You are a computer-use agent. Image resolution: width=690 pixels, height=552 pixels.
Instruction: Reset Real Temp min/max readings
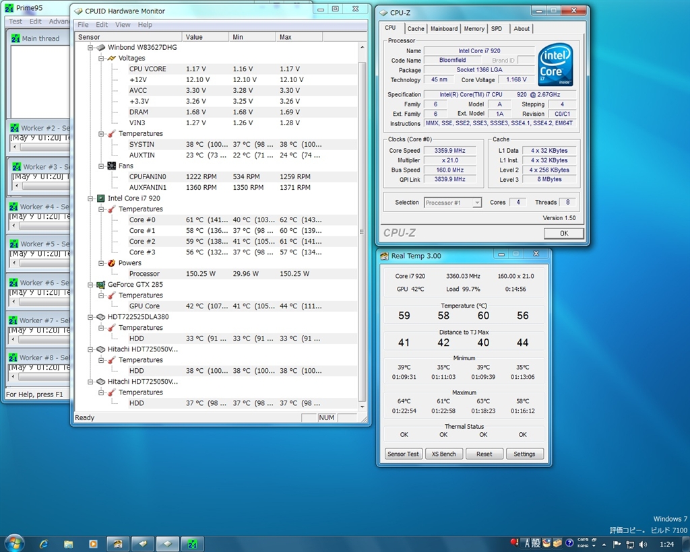click(x=484, y=454)
